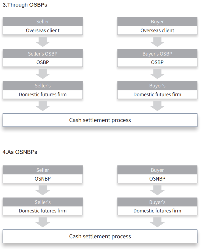Viewport: 202px width, 249px height.
Task: Click arrow above bottom Cash settlement, seller side
Action: [43, 222]
